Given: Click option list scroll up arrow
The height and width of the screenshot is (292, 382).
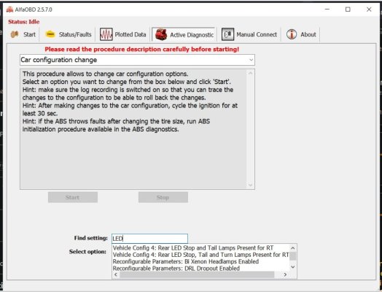Looking at the screenshot, I should coord(293,248).
